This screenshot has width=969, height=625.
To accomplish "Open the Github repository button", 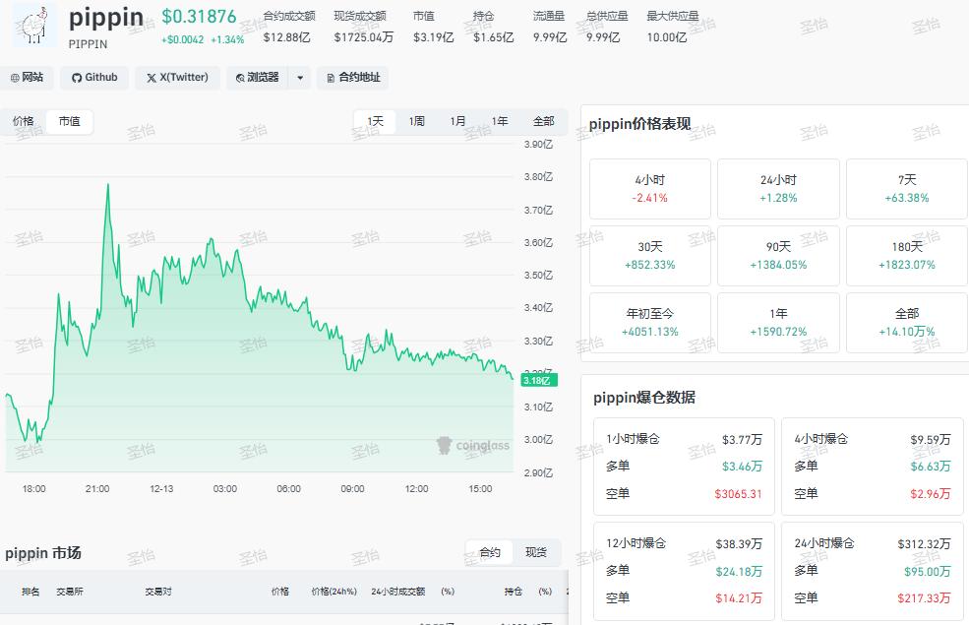I will 94,78.
